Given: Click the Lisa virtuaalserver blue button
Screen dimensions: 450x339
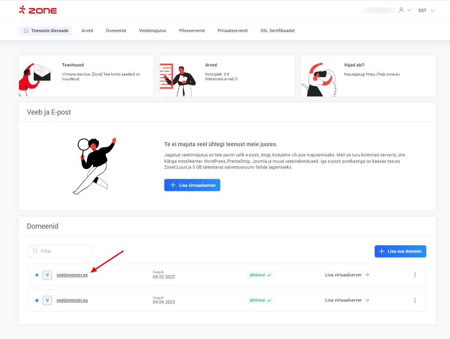Looking at the screenshot, I should 192,185.
